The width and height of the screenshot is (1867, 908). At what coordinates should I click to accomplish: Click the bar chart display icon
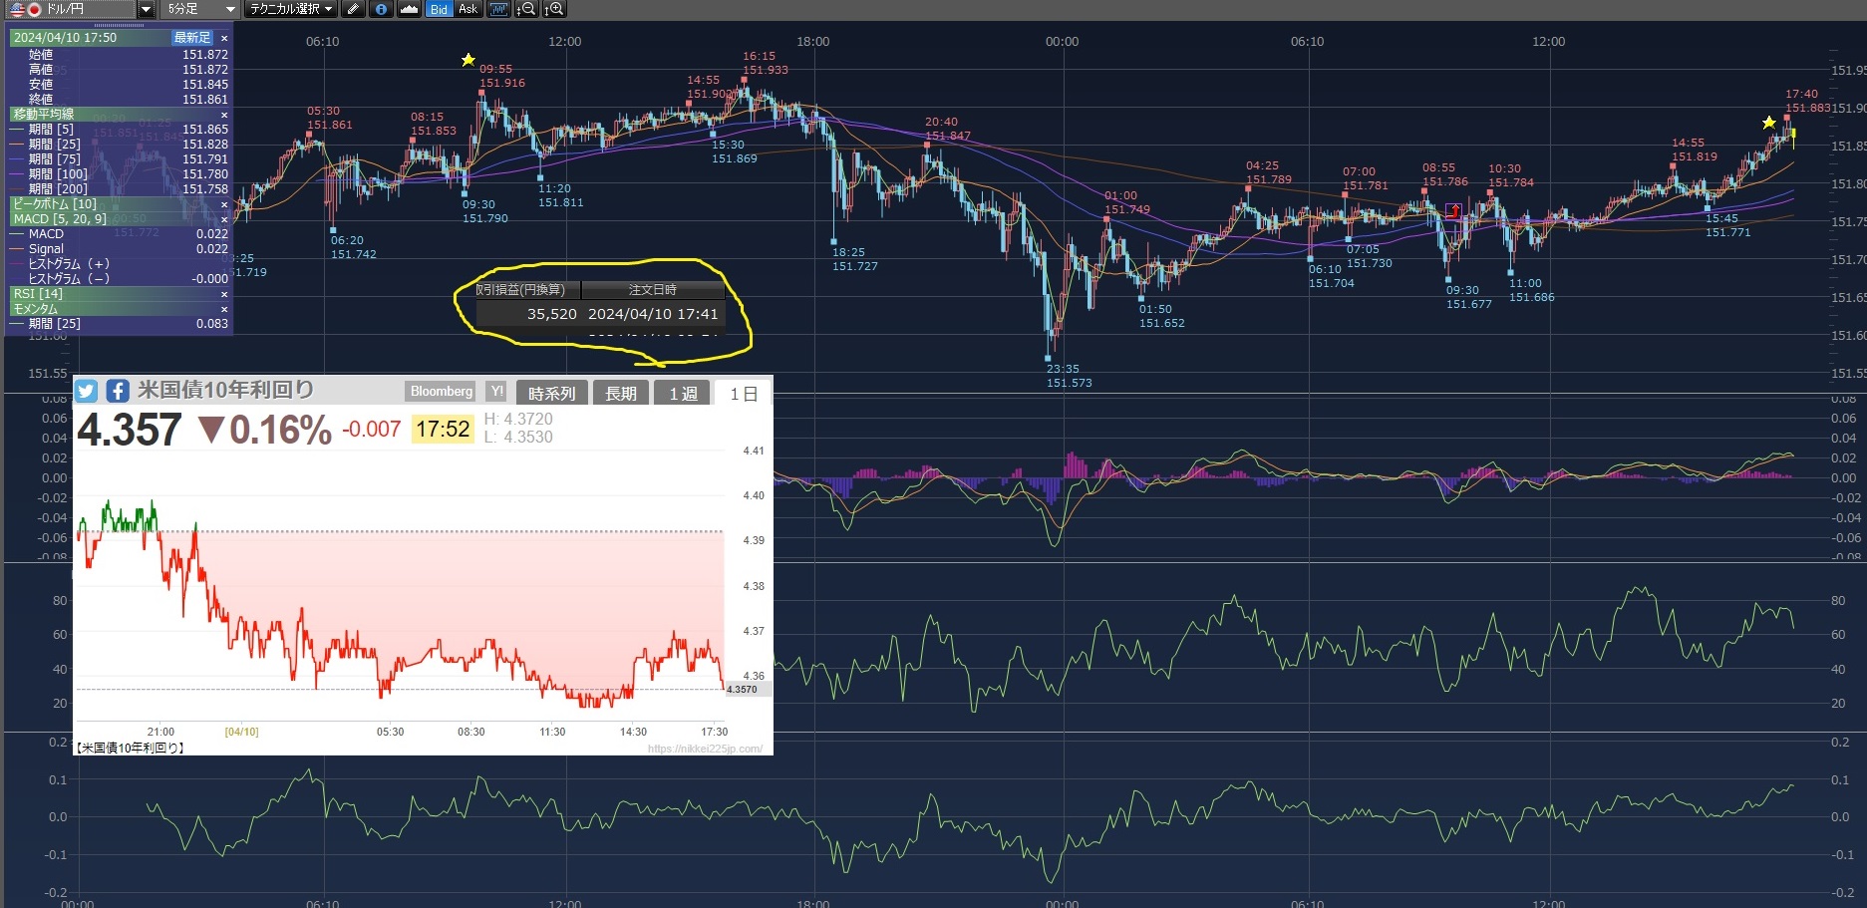point(498,9)
